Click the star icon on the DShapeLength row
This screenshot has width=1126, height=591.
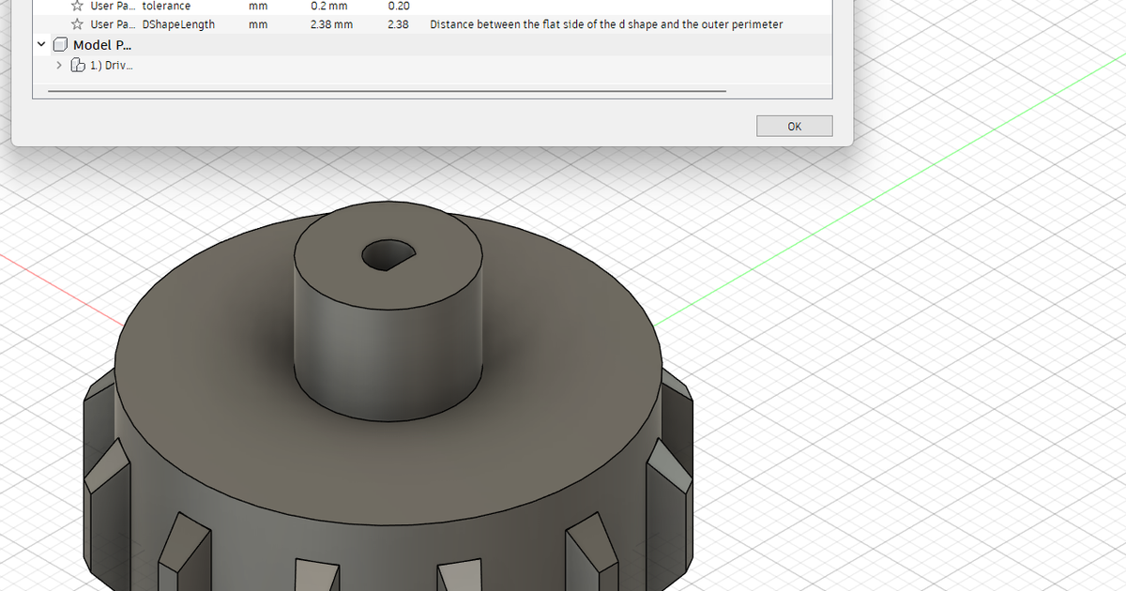(76, 24)
